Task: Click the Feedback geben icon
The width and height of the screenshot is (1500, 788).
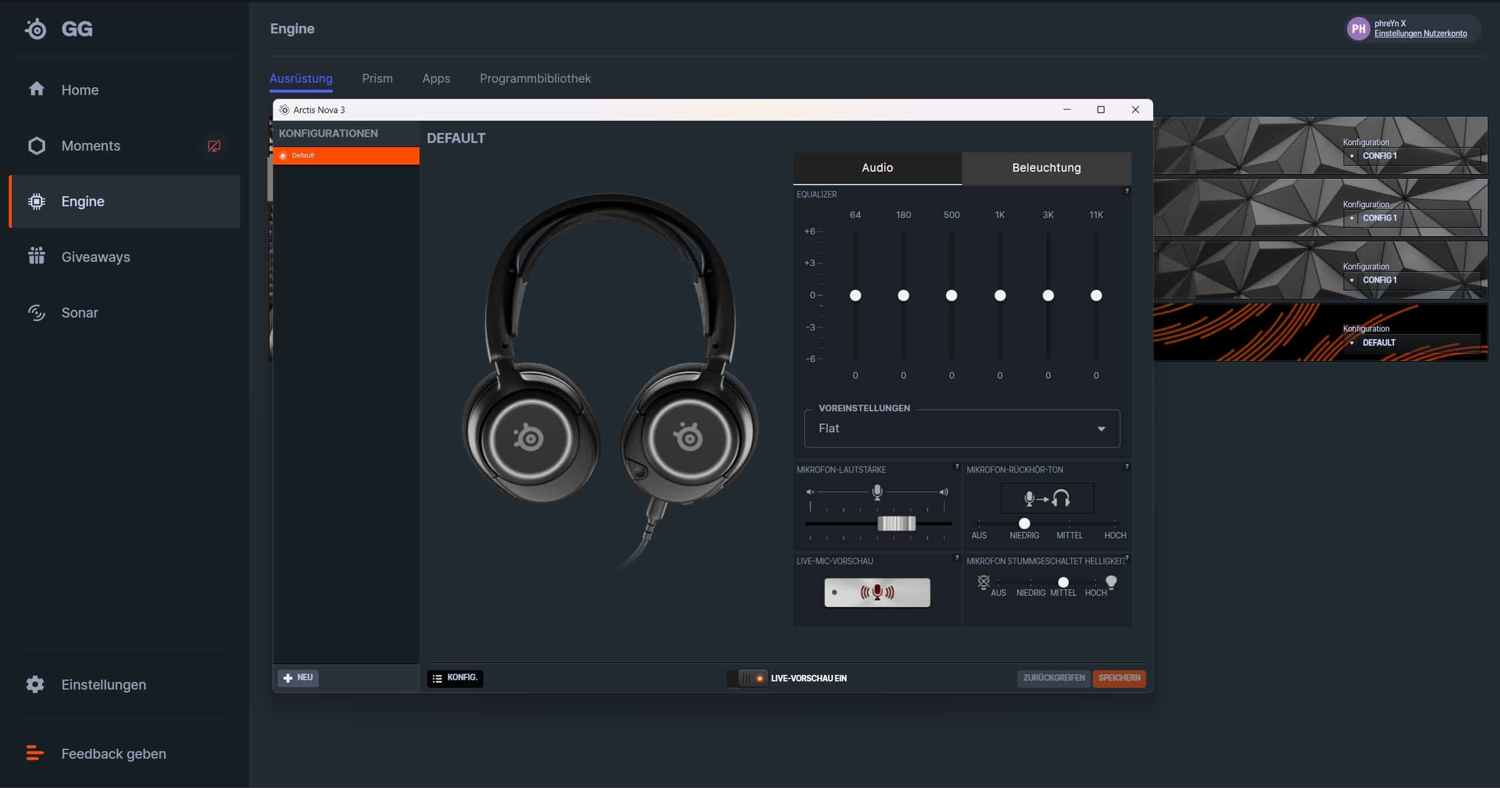Action: pyautogui.click(x=35, y=753)
